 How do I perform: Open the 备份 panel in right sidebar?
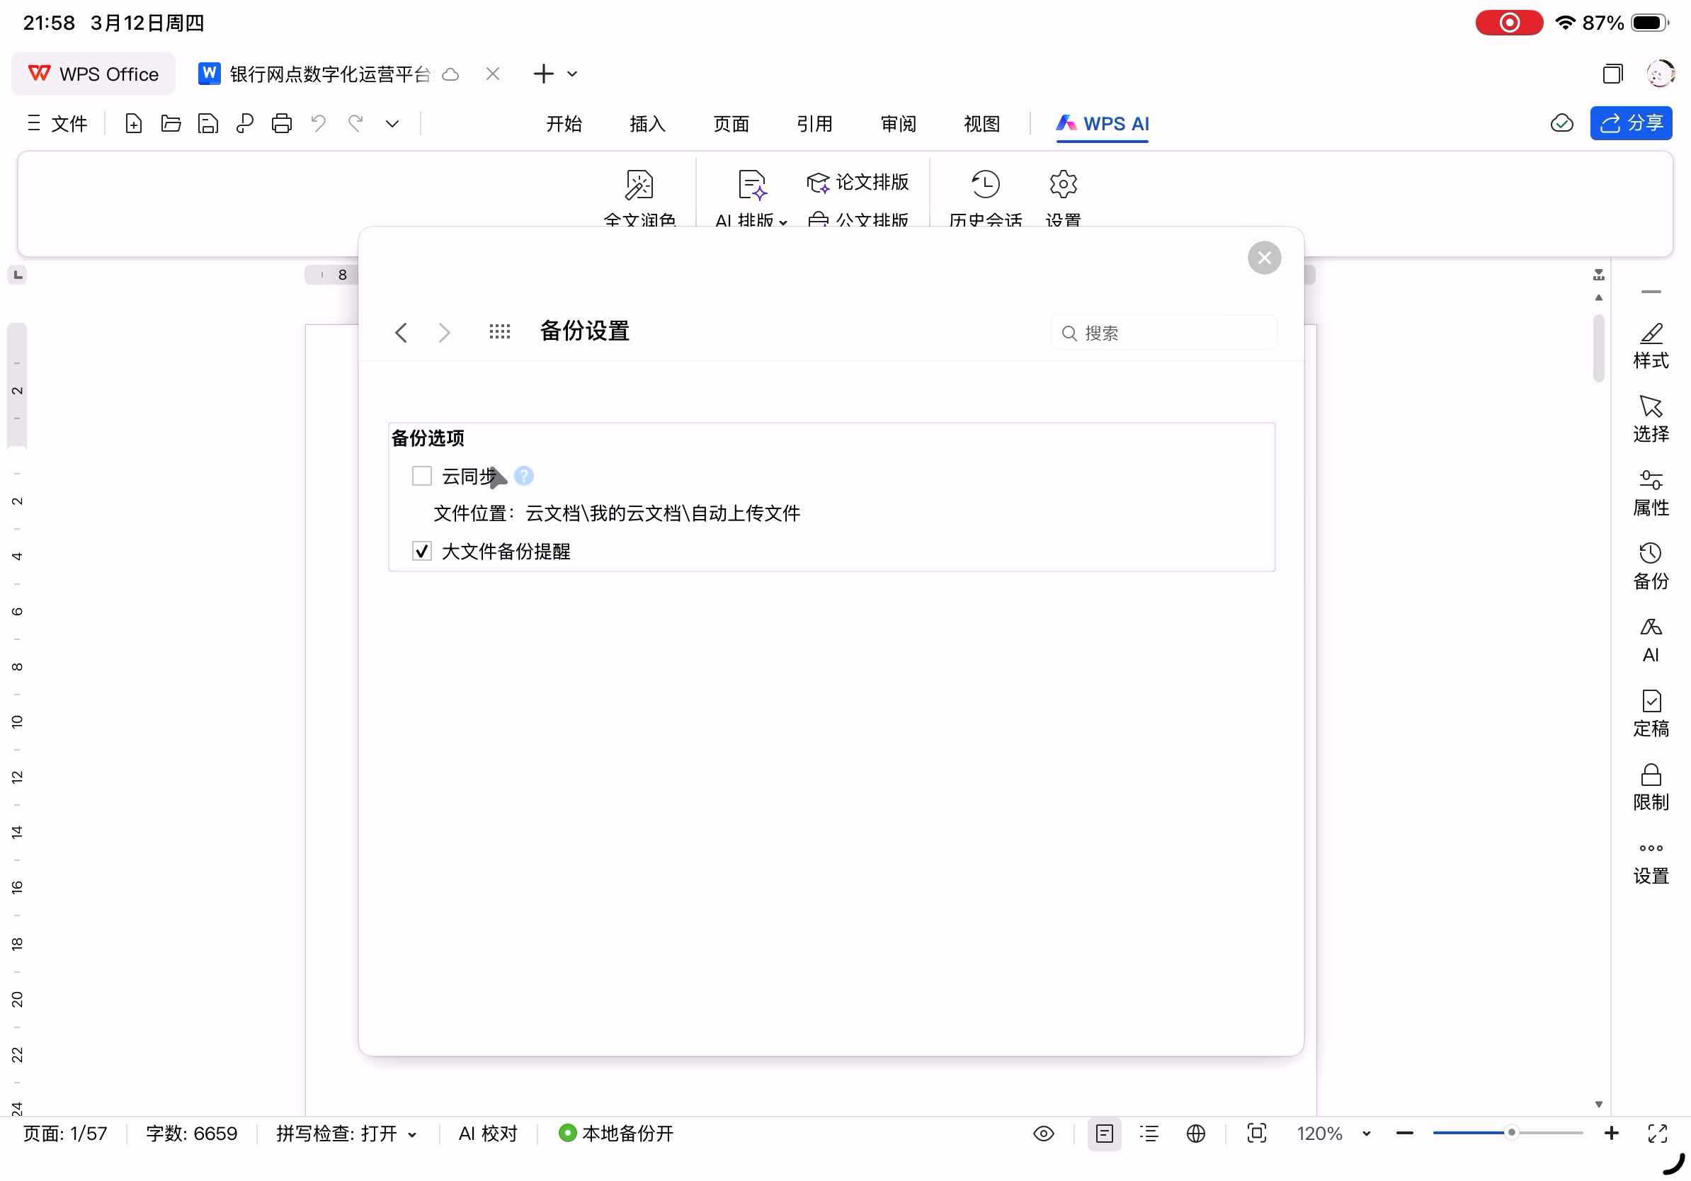pyautogui.click(x=1650, y=566)
